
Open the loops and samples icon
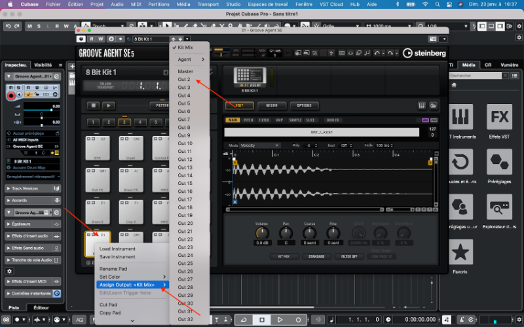click(460, 162)
